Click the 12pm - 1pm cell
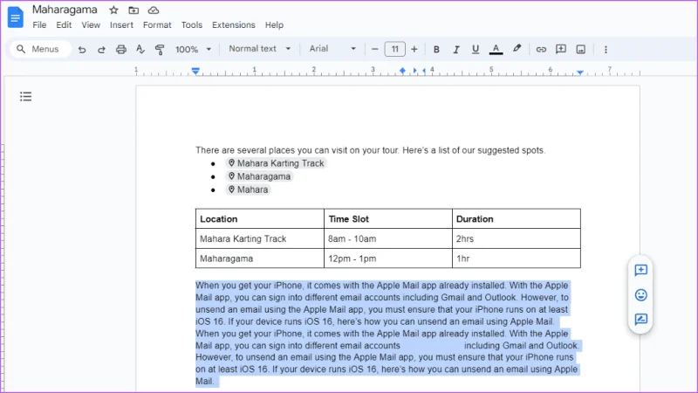The image size is (698, 393). (x=388, y=259)
